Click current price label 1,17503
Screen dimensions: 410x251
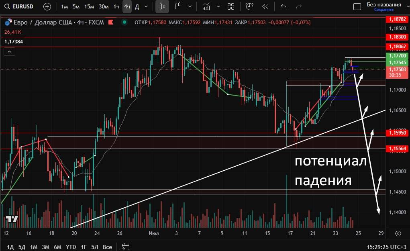click(x=397, y=69)
